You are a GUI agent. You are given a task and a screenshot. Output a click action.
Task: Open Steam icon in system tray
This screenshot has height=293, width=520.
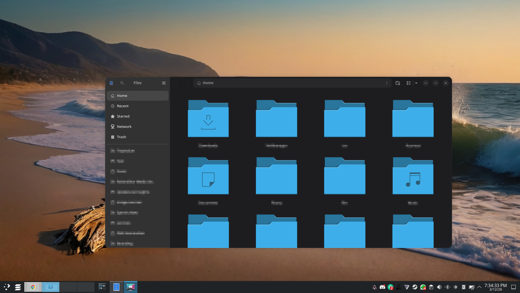coord(415,287)
